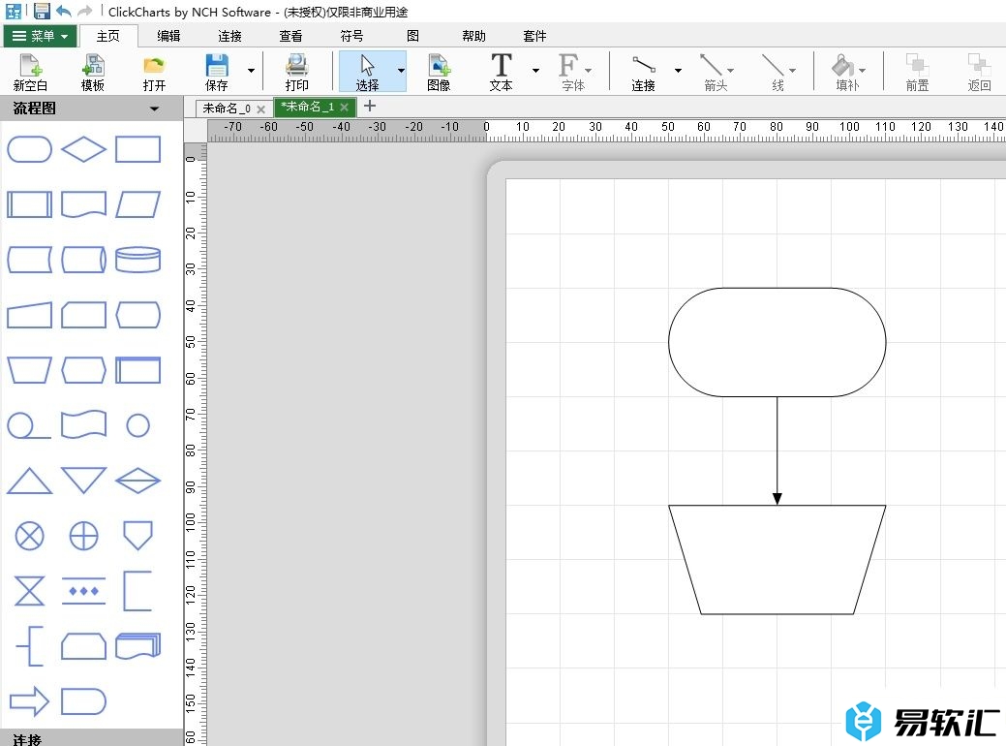Pick the document shape with wavy bottom
This screenshot has width=1006, height=746.
click(84, 204)
